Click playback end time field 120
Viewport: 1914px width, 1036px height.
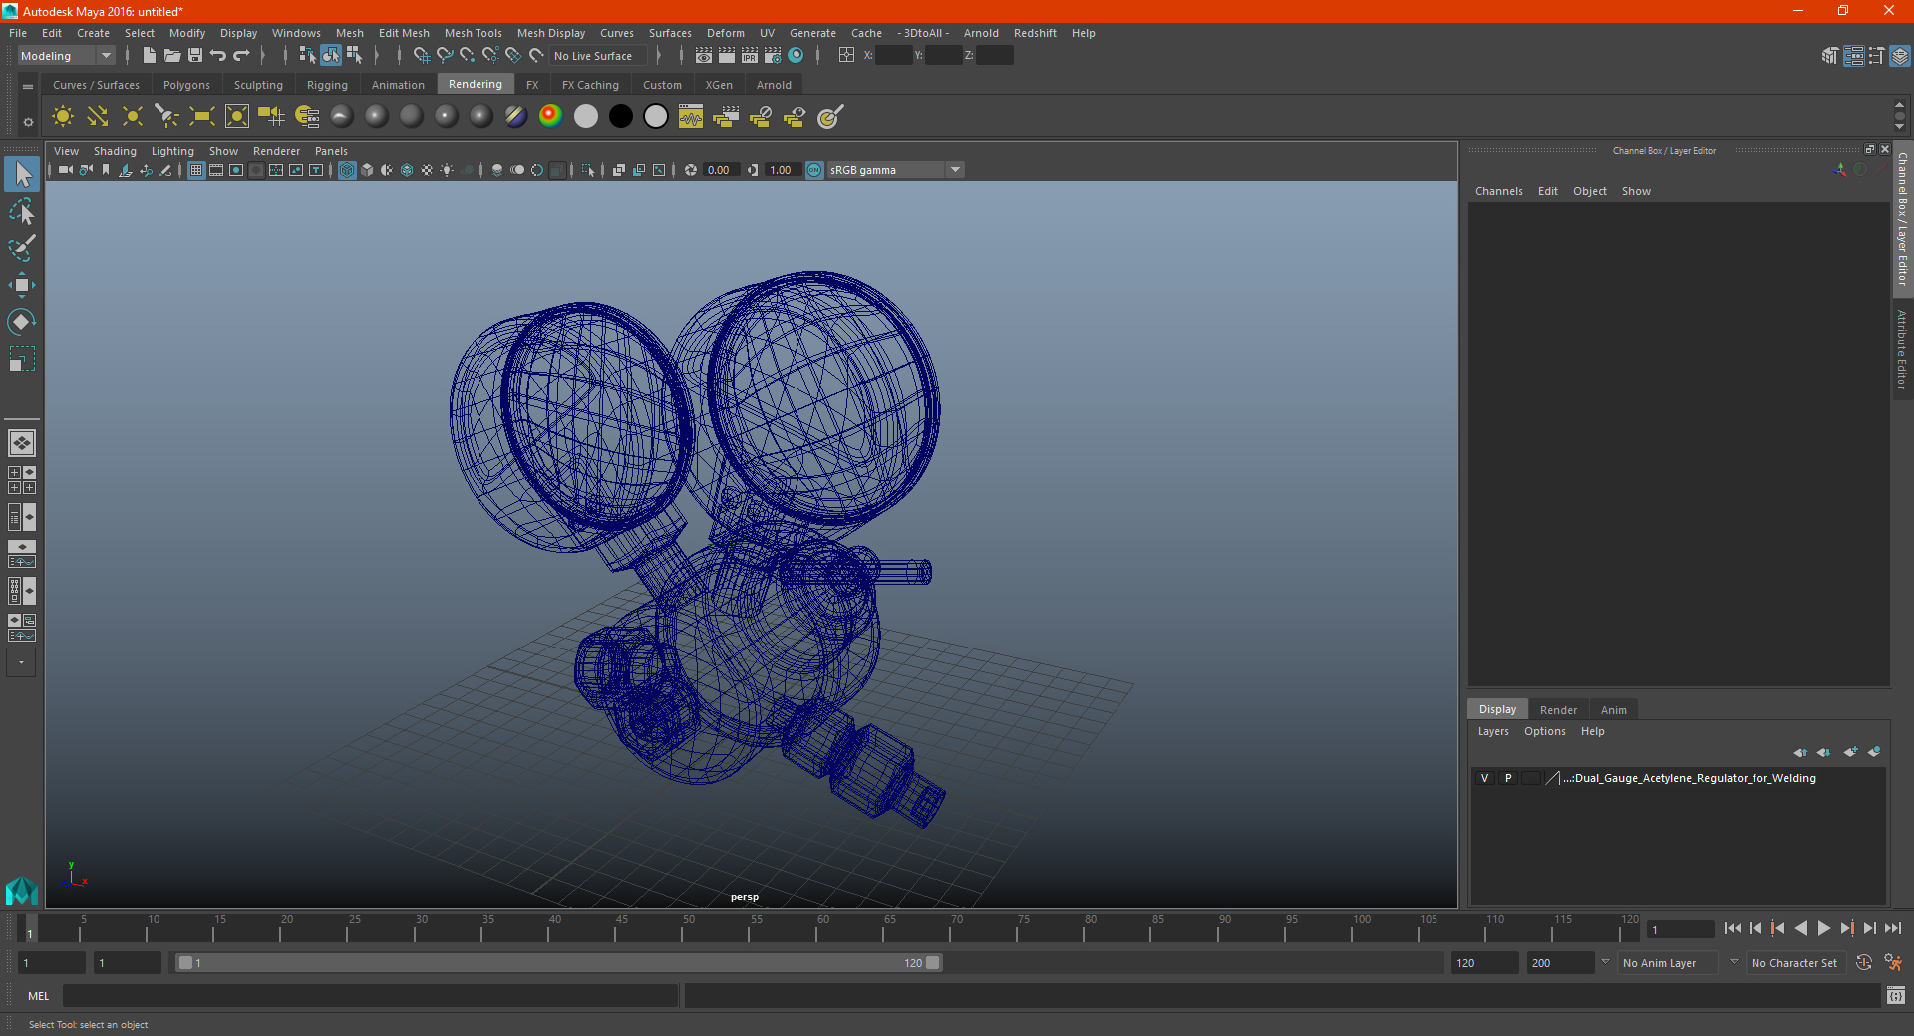pos(1484,963)
